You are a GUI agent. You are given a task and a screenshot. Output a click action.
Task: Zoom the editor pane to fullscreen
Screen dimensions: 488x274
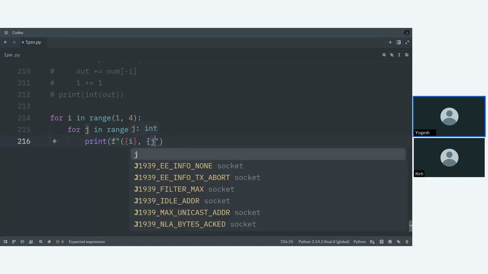click(x=407, y=42)
